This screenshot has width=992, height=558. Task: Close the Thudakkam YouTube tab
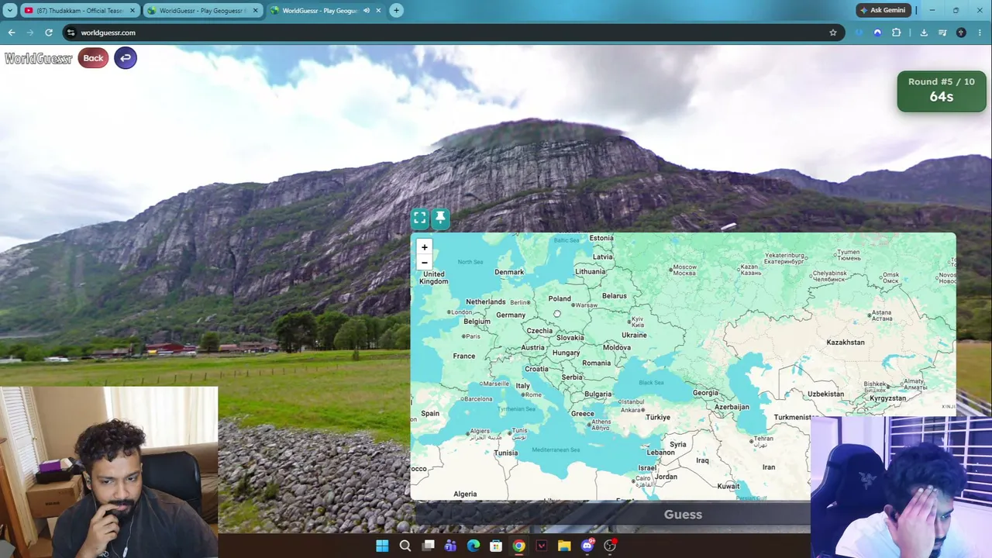[x=132, y=11]
